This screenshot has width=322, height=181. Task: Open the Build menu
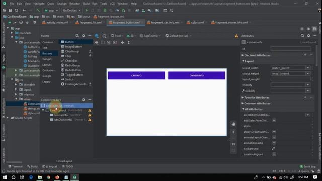86,4
